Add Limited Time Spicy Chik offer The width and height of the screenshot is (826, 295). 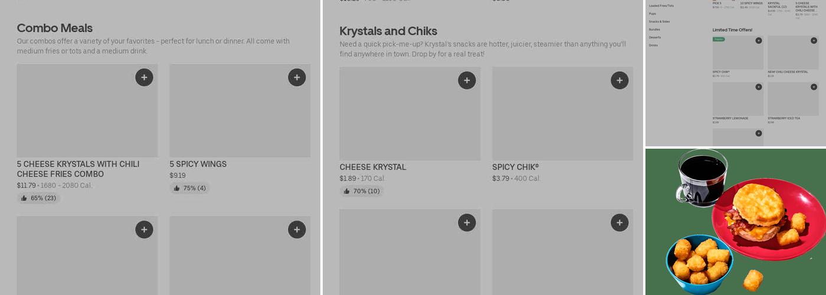(759, 41)
